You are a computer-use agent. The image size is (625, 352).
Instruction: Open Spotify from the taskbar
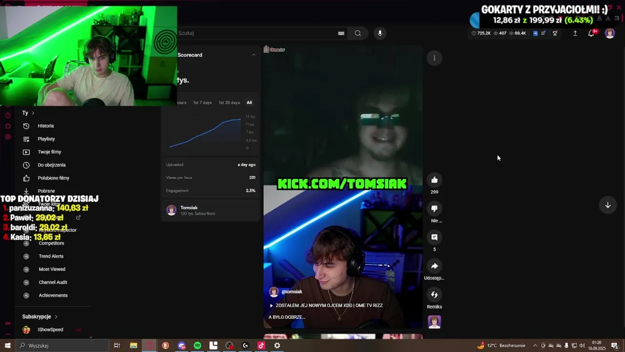tap(197, 346)
